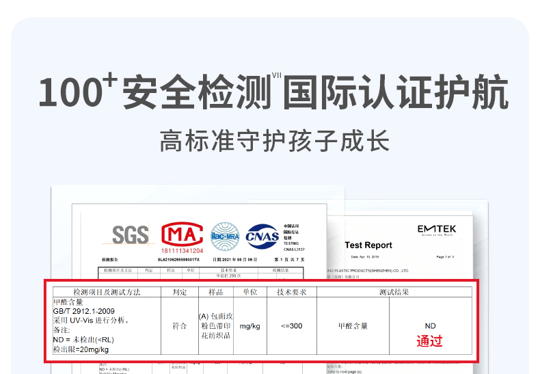The image size is (540, 374).
Task: Click the 符合 judgment cell
Action: pos(180,326)
